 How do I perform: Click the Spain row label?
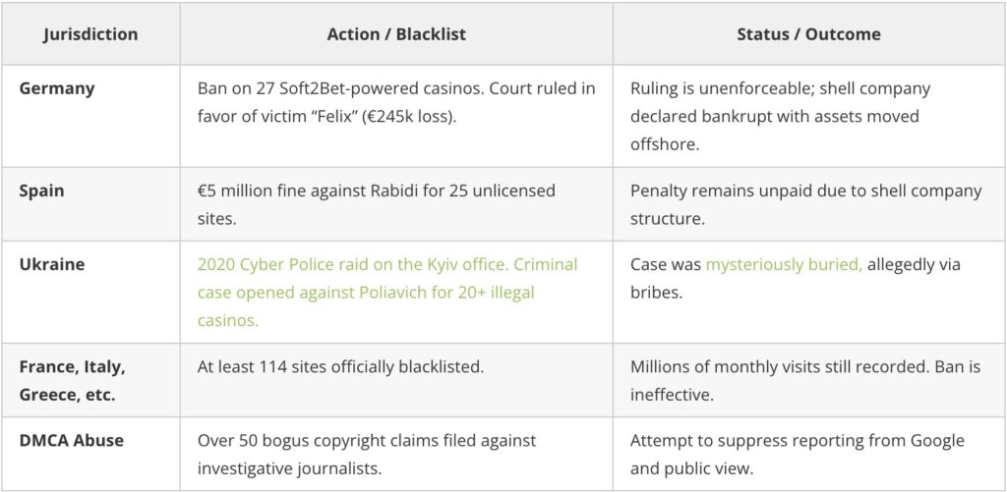[41, 191]
